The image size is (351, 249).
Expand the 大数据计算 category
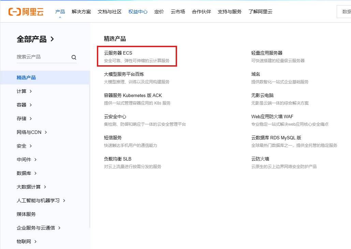[x=31, y=187]
